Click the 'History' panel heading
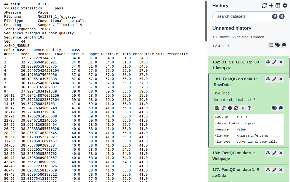 coord(220,6)
